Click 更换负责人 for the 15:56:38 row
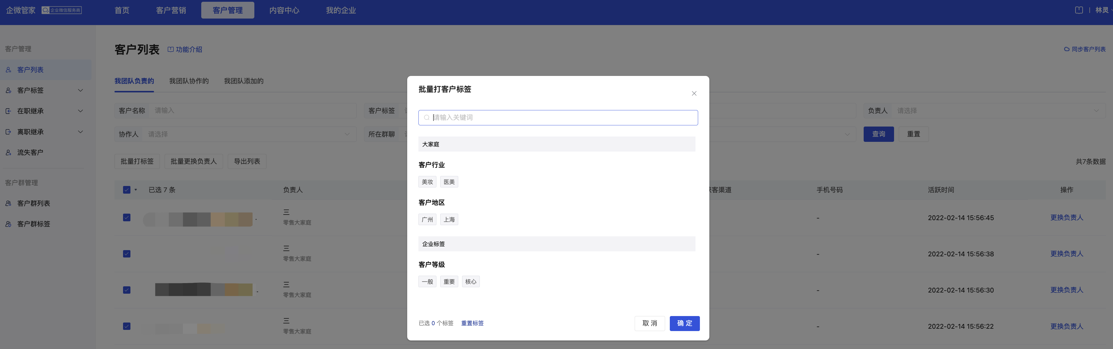Image resolution: width=1113 pixels, height=349 pixels. pyautogui.click(x=1066, y=254)
